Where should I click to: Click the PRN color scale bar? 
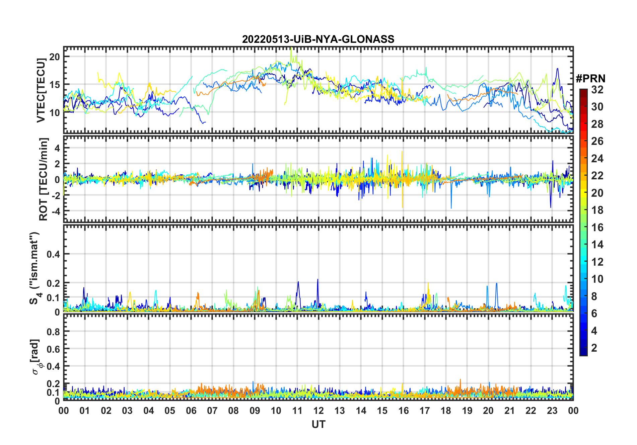583,222
